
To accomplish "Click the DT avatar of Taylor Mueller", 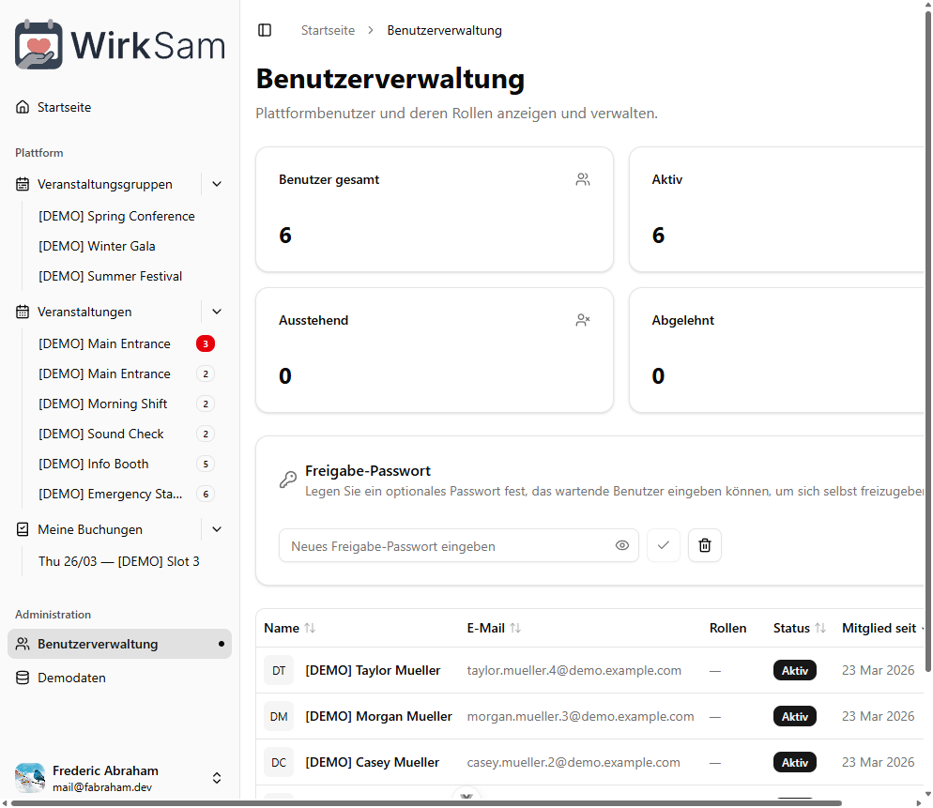I will [x=279, y=671].
